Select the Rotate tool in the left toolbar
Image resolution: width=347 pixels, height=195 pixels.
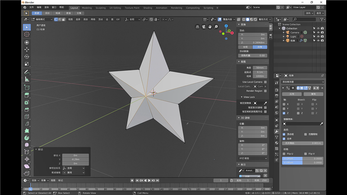click(x=27, y=57)
